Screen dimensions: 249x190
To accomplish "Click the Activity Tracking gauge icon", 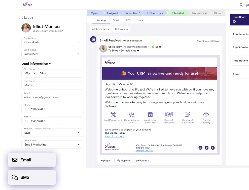I will point(206,115).
